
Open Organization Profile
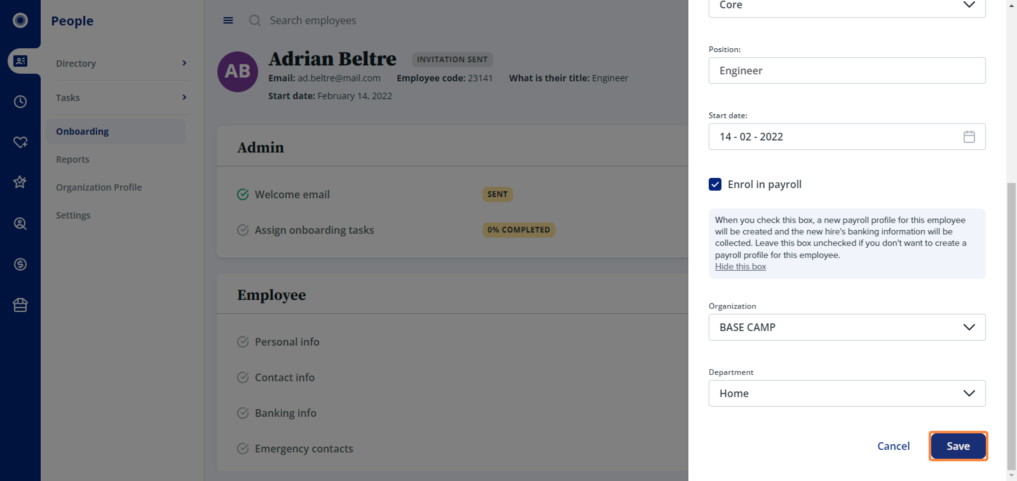coord(99,187)
